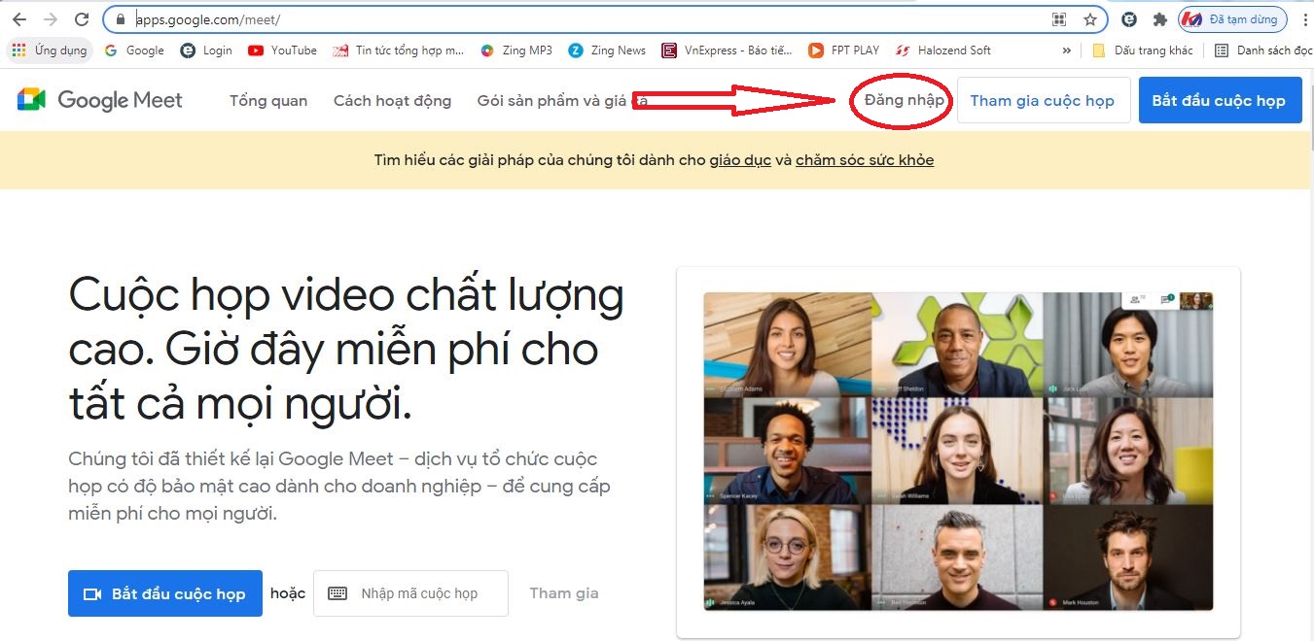The width and height of the screenshot is (1314, 641).
Task: Open the QR code icon in address bar
Action: click(1059, 19)
